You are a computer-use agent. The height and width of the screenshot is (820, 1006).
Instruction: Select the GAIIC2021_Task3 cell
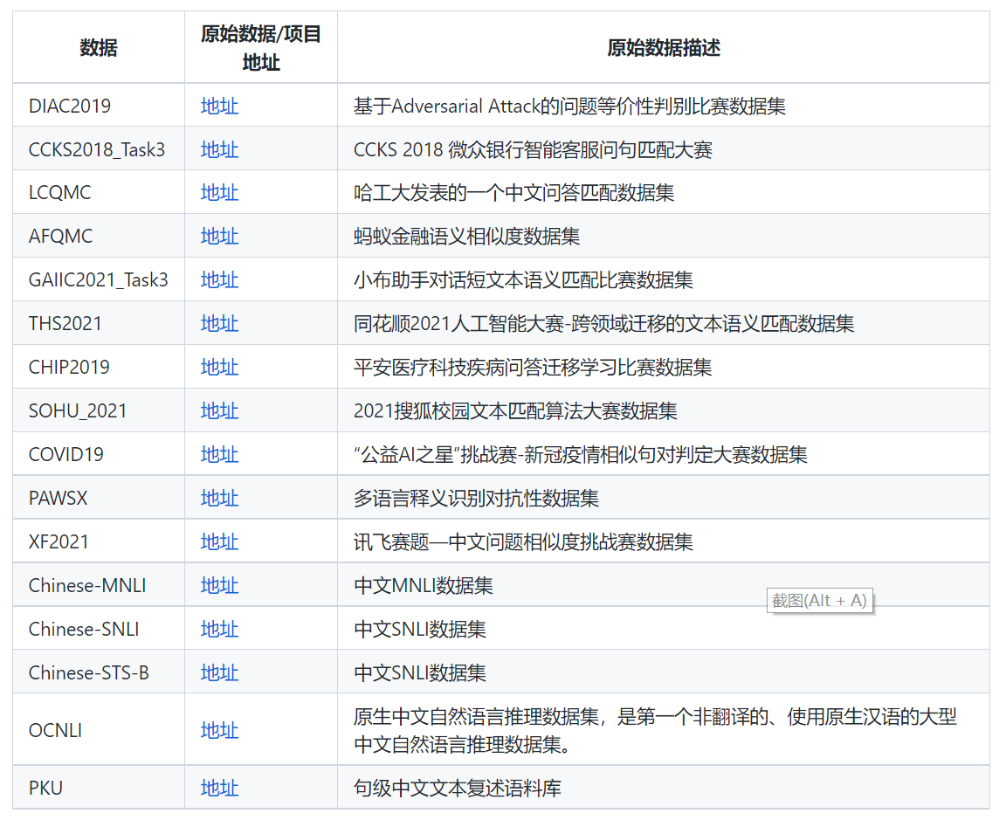98,279
